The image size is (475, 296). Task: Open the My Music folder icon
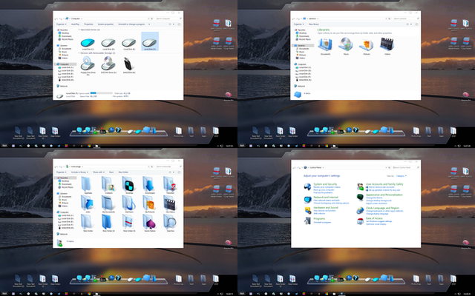[x=128, y=203]
